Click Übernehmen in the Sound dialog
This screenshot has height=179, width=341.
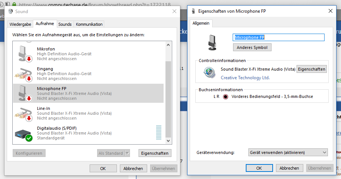click(x=164, y=168)
